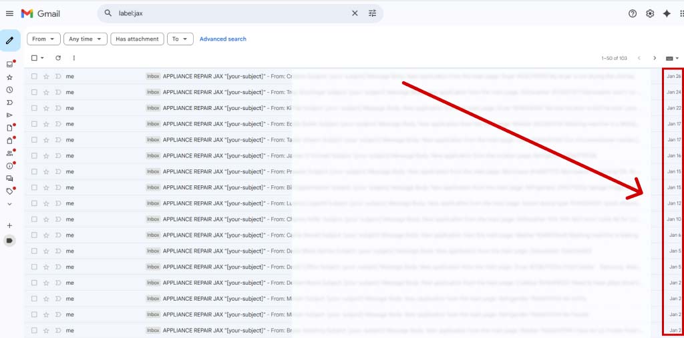Open the main menu hamburger icon
The width and height of the screenshot is (684, 338).
coord(9,13)
